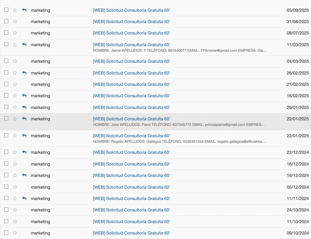
Task: Click the reply icon on Jaime's 11/03/2025 email
Action: click(24, 44)
